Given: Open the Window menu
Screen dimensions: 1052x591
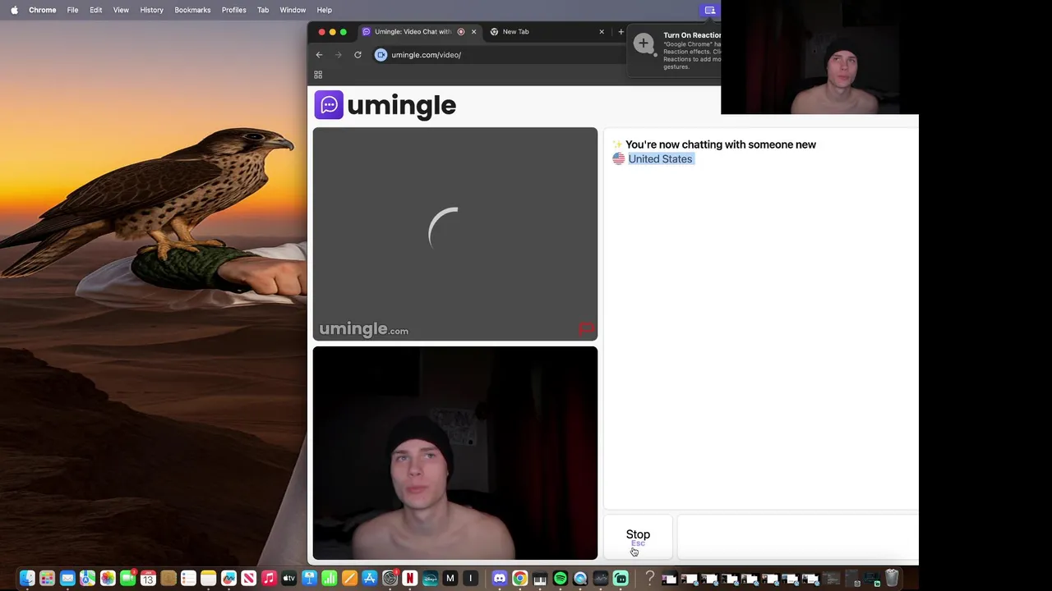Looking at the screenshot, I should tap(293, 10).
